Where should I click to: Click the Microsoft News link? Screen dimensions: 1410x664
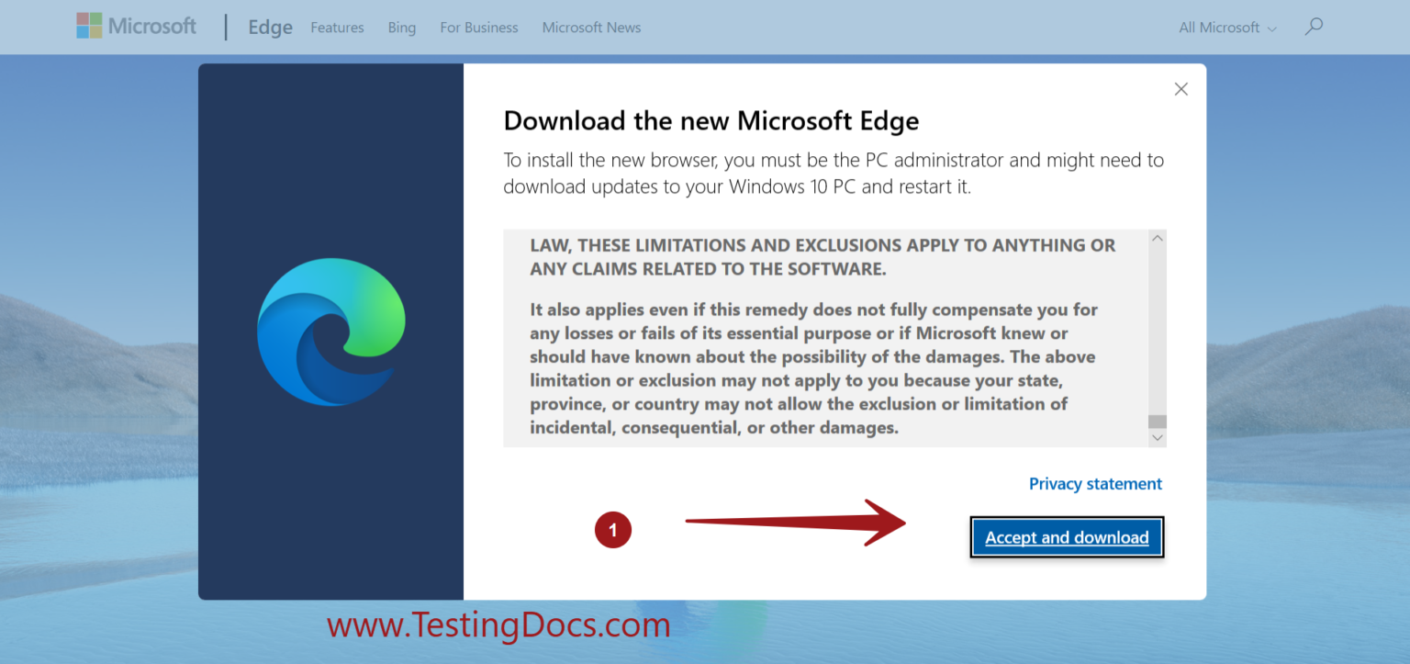point(591,28)
